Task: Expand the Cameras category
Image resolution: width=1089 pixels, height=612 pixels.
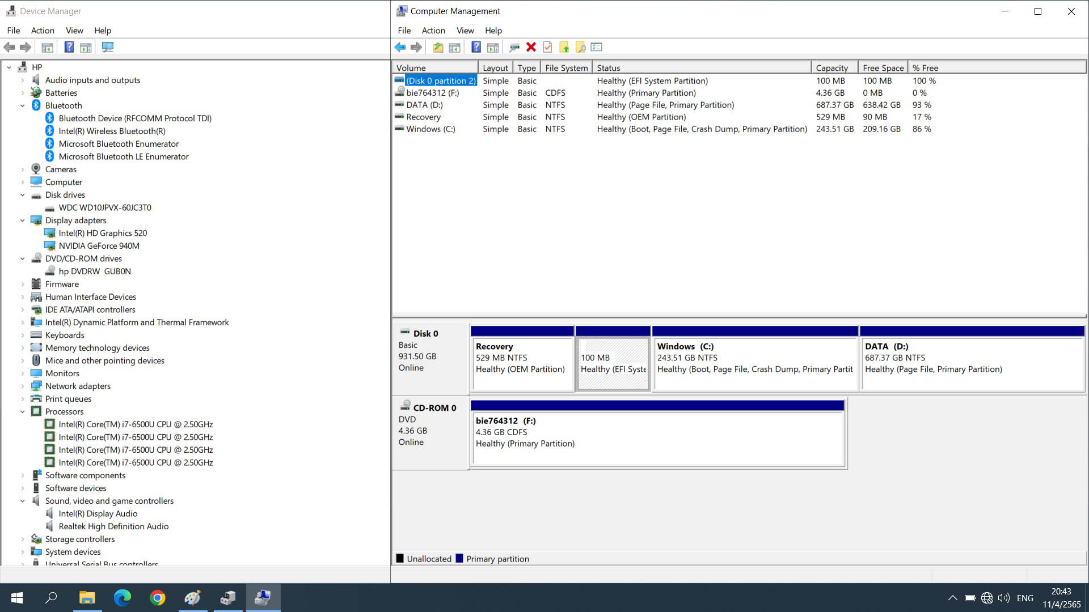Action: (23, 170)
